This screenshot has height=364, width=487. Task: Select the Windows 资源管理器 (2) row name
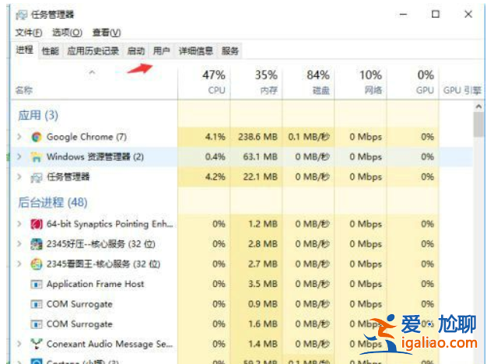pos(95,156)
